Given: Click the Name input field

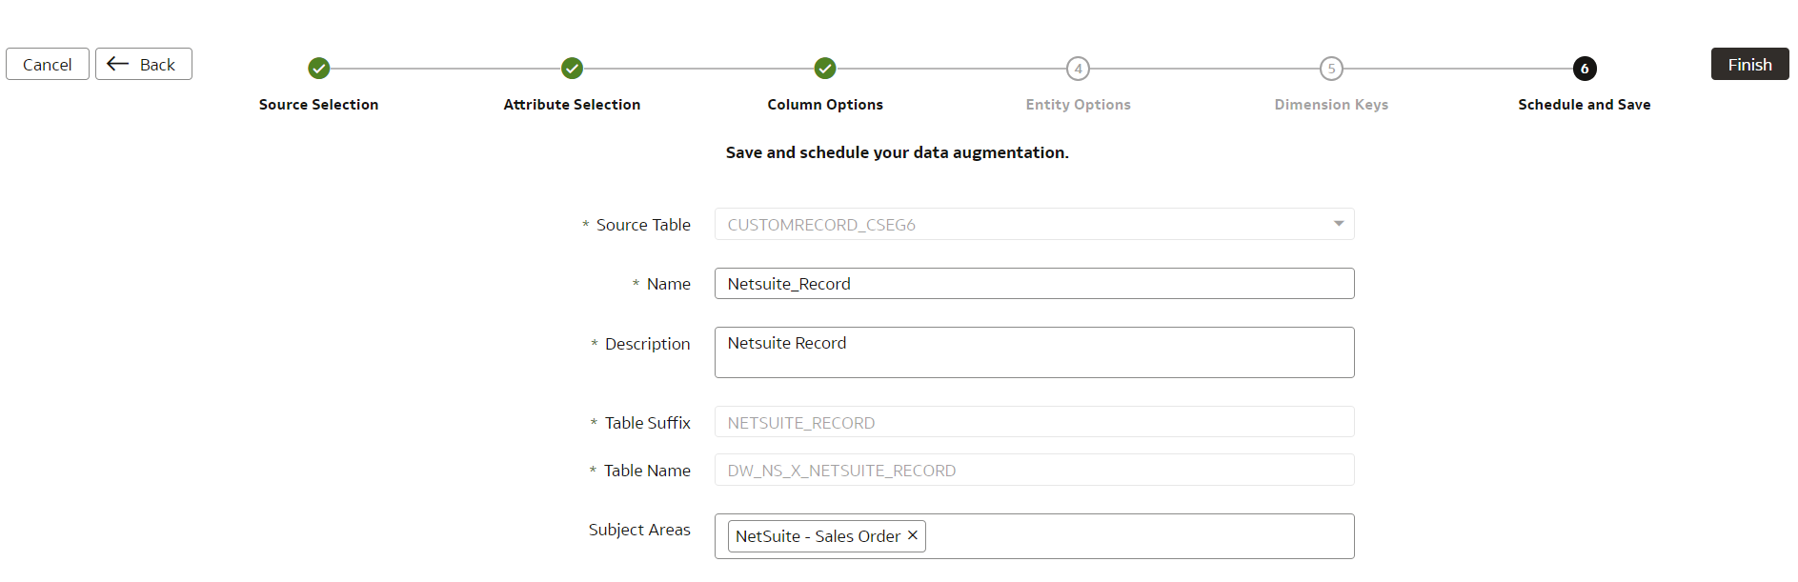Looking at the screenshot, I should 1034,284.
